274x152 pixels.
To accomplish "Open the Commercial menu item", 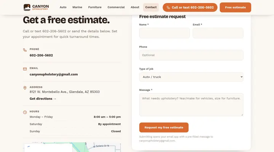I will [x=116, y=7].
